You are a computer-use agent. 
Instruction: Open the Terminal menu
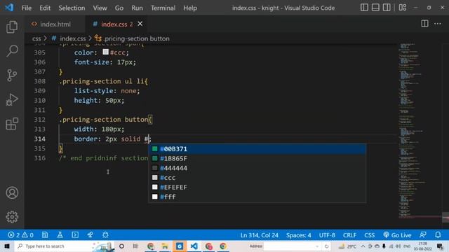163,8
